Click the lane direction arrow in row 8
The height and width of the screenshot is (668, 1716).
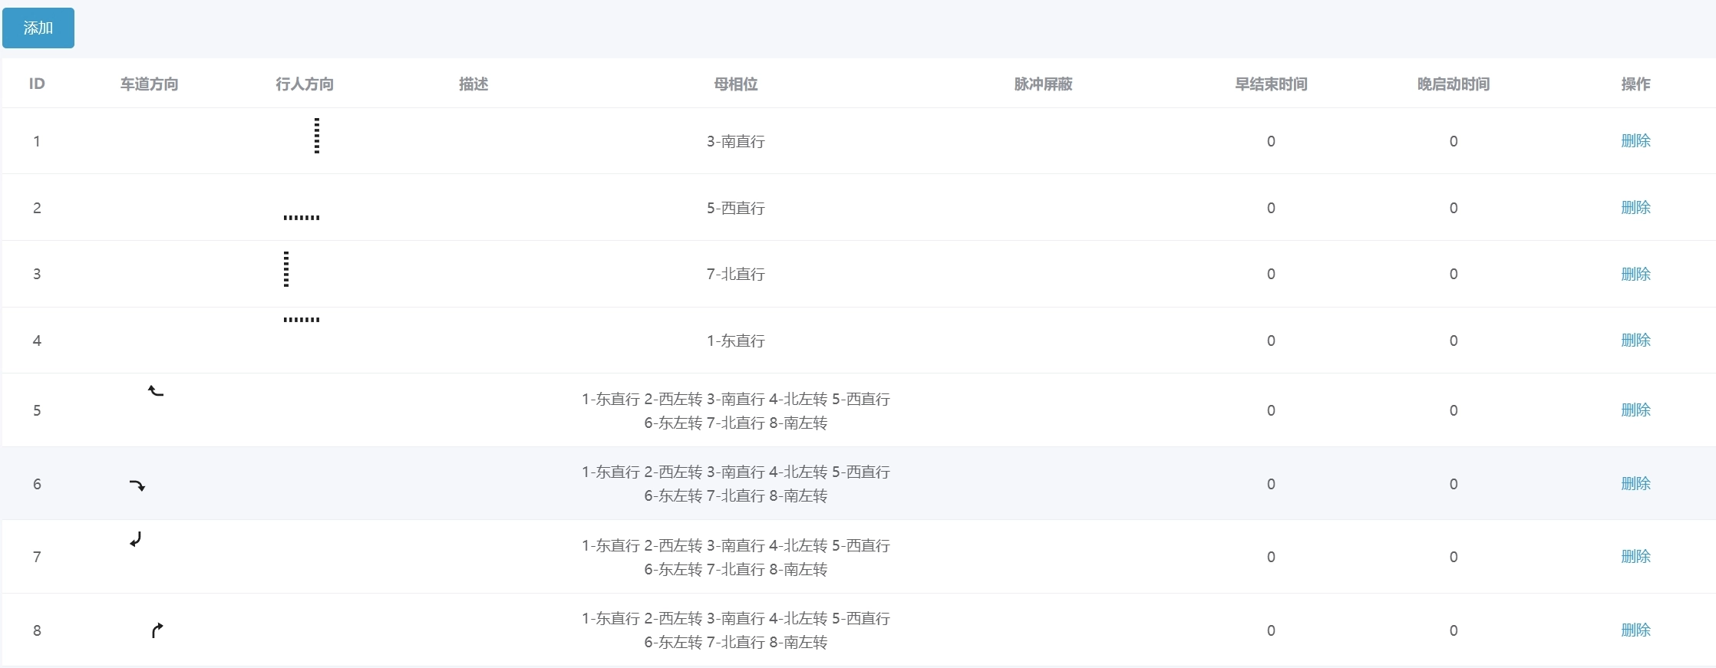pos(157,630)
